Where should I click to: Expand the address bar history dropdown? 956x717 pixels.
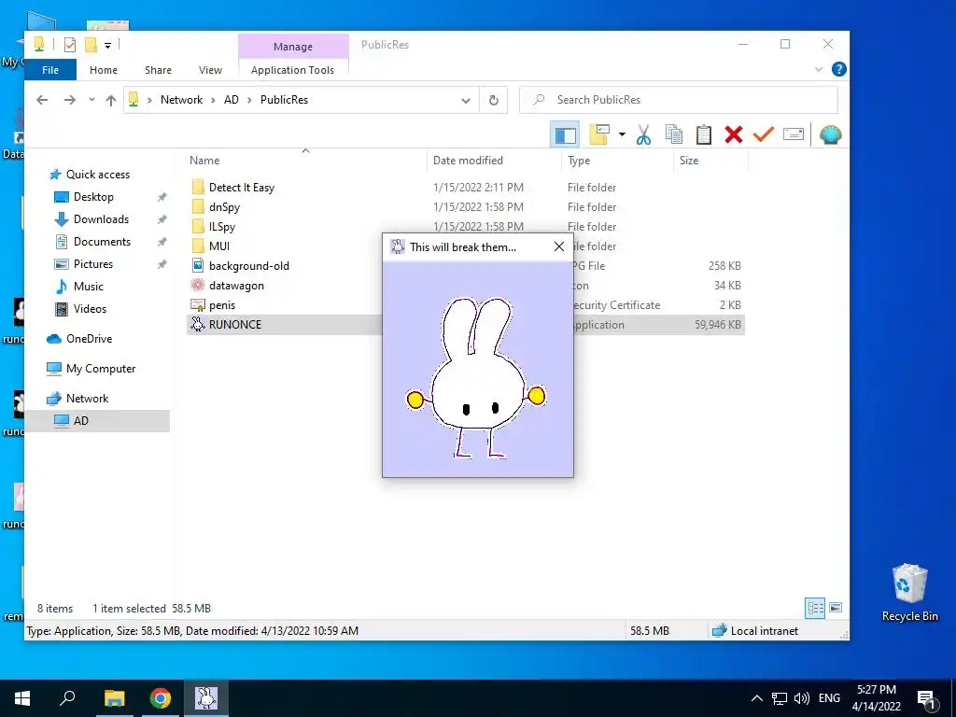pos(466,100)
